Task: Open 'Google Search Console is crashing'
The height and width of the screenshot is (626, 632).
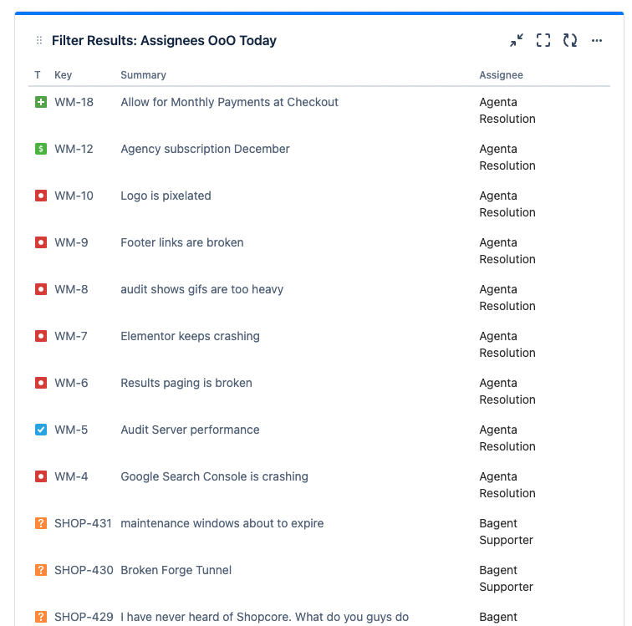Action: click(214, 476)
